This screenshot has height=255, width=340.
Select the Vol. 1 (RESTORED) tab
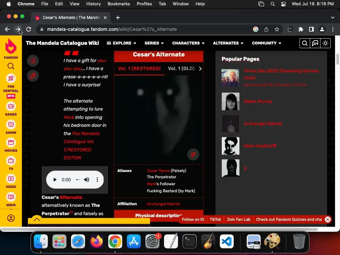pyautogui.click(x=139, y=68)
